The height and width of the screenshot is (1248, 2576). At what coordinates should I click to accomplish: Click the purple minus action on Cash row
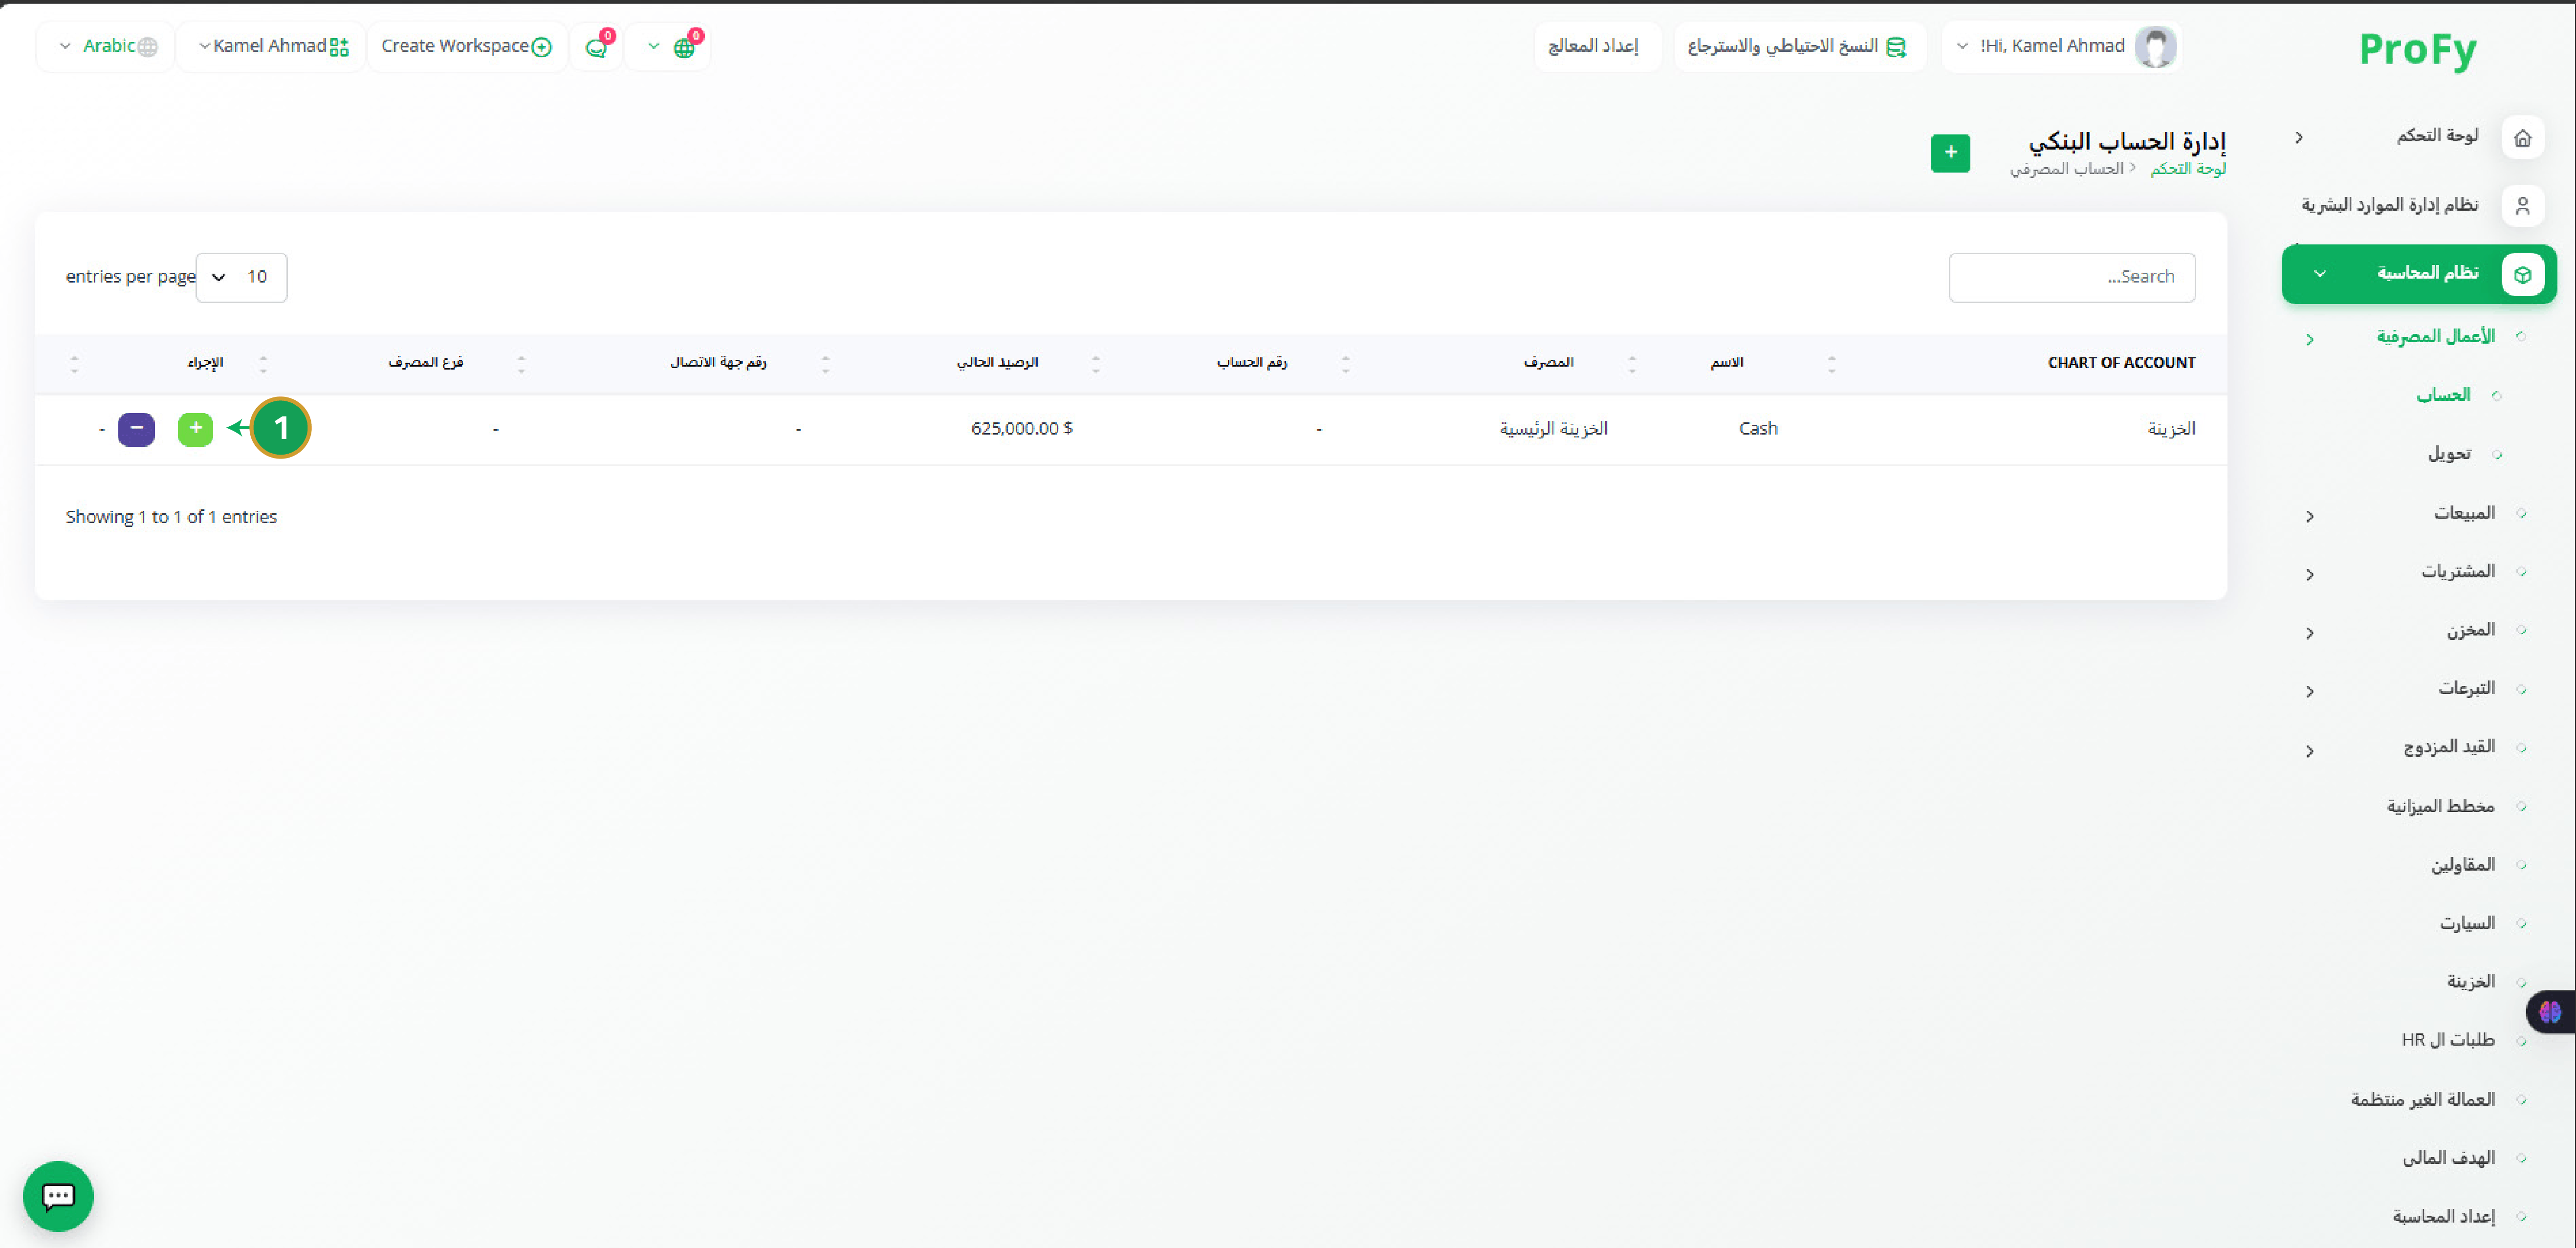click(x=136, y=429)
